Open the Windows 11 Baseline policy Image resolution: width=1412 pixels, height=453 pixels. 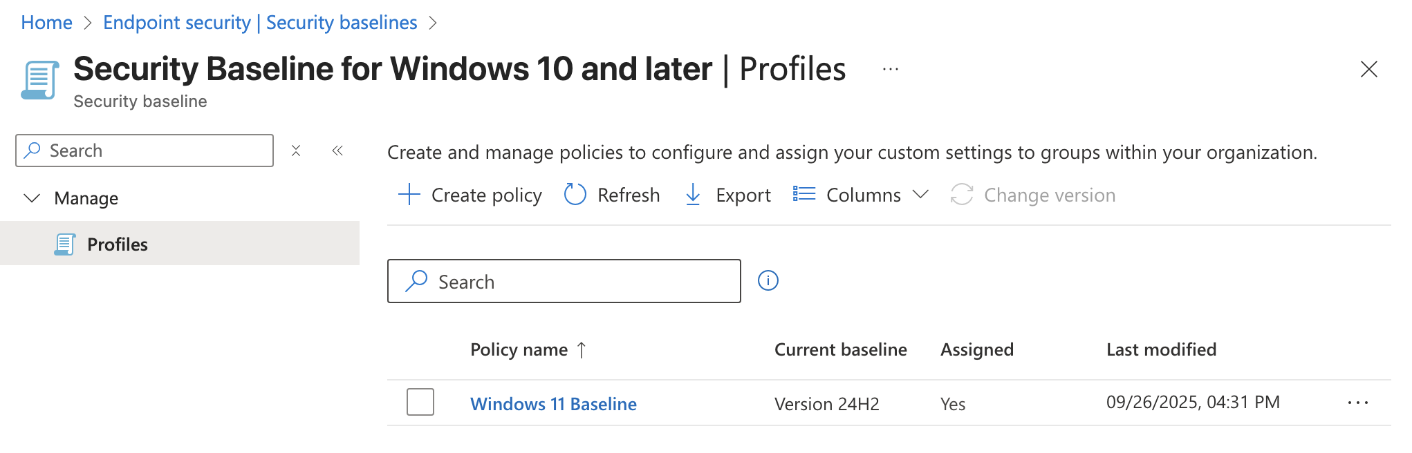click(x=553, y=403)
